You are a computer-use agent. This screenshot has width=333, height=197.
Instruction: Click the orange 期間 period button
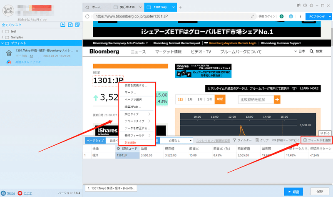click(220, 99)
